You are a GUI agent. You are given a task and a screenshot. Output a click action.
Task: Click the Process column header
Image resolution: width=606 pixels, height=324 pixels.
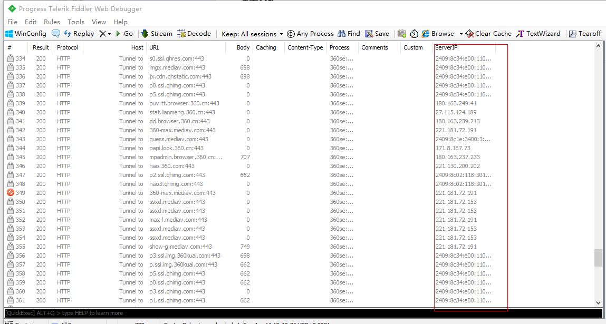(342, 47)
